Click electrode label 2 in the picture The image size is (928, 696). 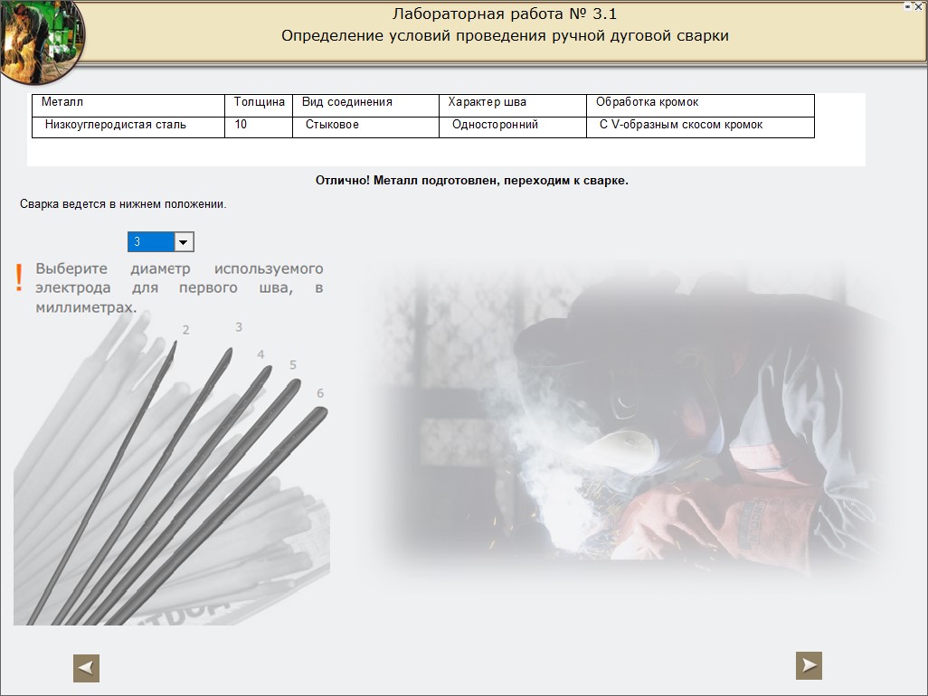tap(185, 330)
